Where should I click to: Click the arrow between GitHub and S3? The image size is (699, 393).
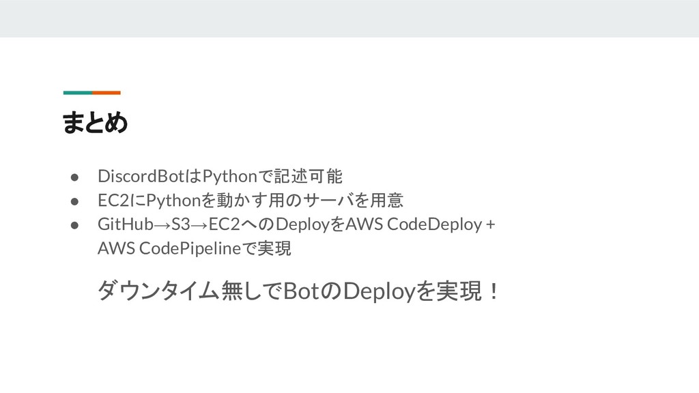162,224
